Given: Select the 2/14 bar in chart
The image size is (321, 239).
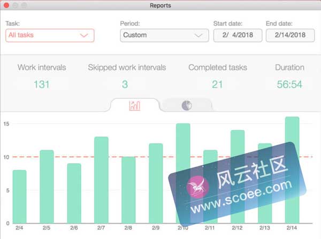Looking at the screenshot, I should [292, 170].
